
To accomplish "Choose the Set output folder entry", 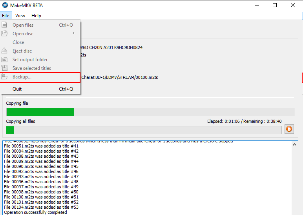I will pos(40,60).
